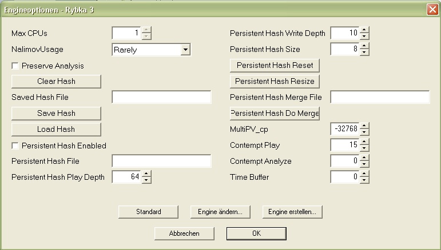Increase Max CPUs with up arrow

pyautogui.click(x=146, y=30)
